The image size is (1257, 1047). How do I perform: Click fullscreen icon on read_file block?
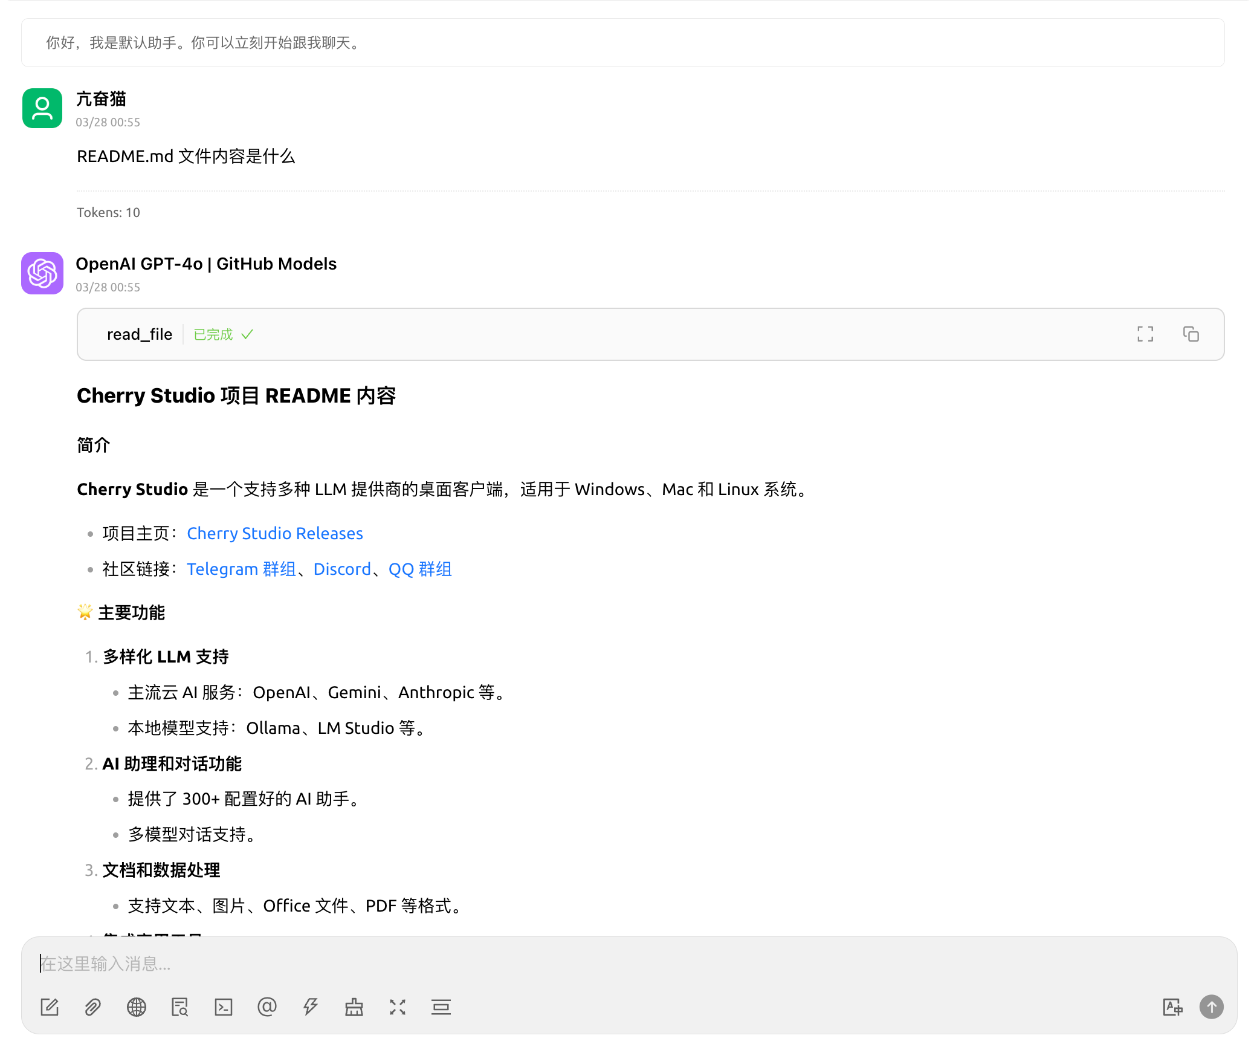pos(1145,334)
